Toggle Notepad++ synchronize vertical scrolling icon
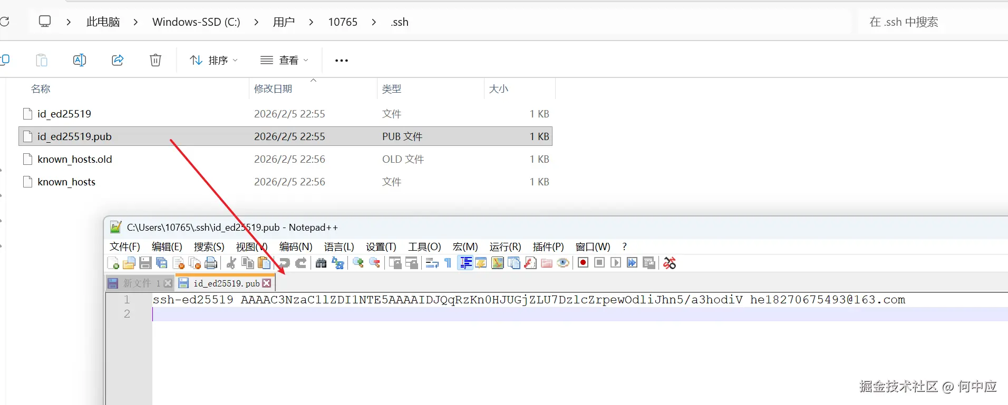The image size is (1008, 405). point(395,263)
